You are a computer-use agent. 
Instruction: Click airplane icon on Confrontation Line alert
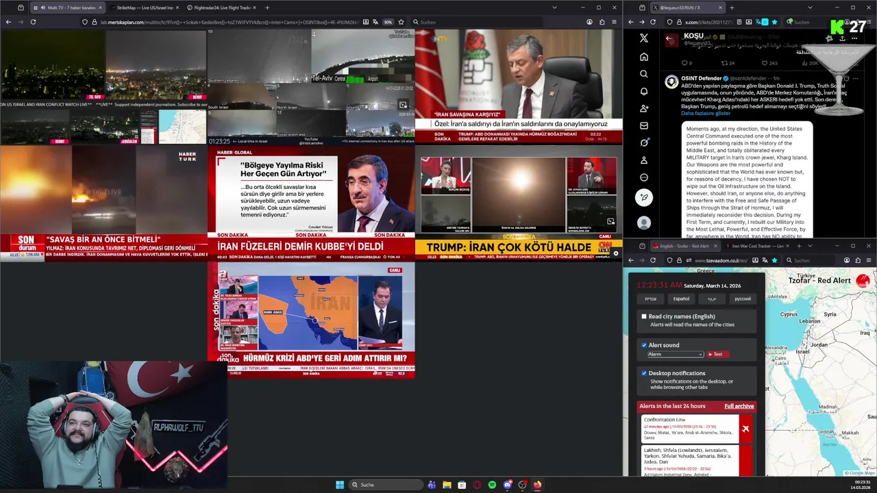point(745,429)
